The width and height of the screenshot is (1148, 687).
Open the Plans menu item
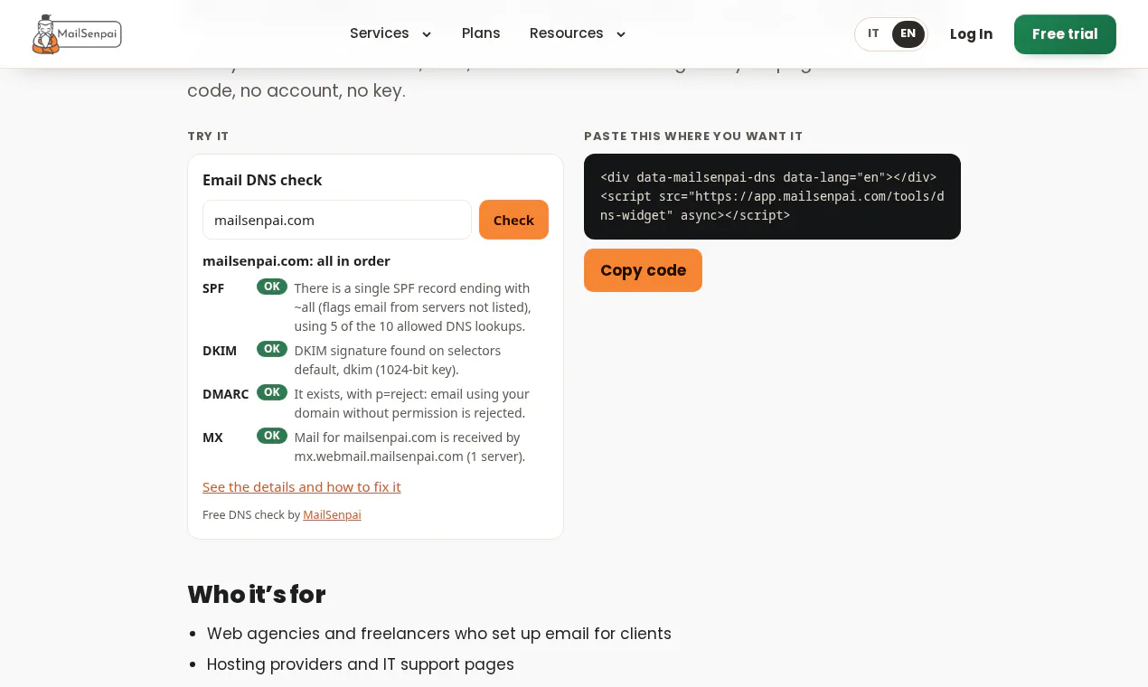click(481, 33)
